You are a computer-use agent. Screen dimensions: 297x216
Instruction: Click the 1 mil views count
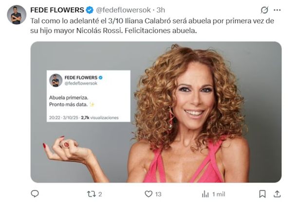[x=218, y=194]
